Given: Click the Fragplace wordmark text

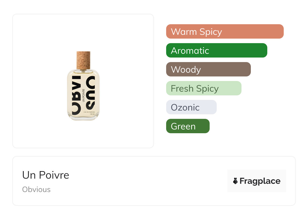Looking at the screenshot, I should coord(260,181).
